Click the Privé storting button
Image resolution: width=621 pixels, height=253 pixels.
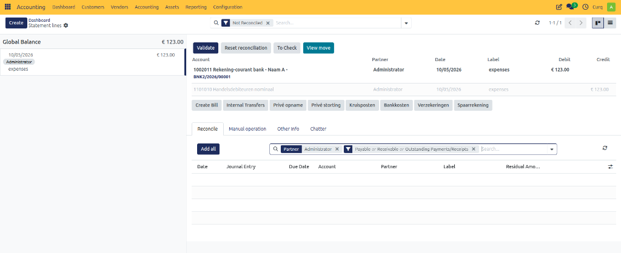coord(326,105)
